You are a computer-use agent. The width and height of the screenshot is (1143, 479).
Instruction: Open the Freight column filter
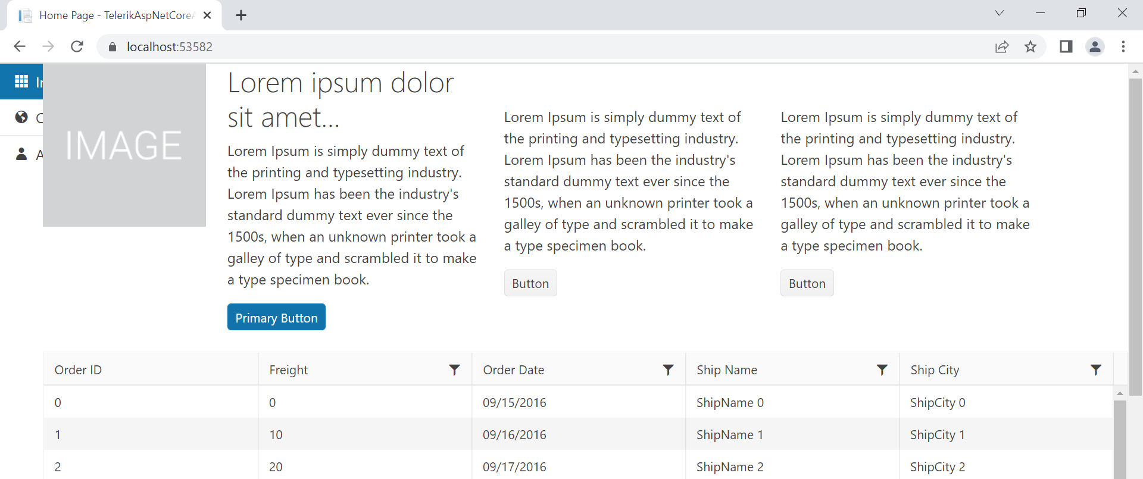pos(454,370)
